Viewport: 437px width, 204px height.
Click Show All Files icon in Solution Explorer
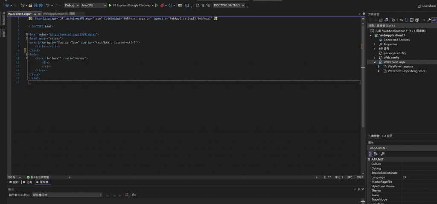[417, 20]
